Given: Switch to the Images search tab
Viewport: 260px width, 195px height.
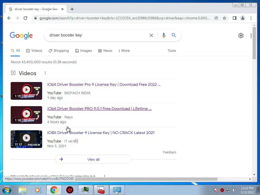Looking at the screenshot, I should [84, 51].
